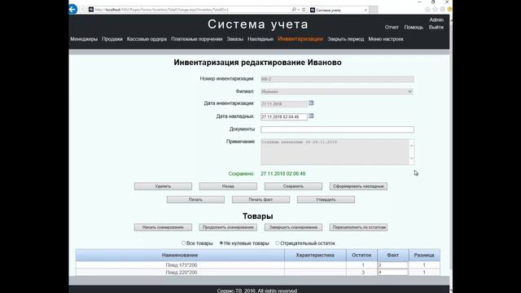Click Перезаполнить по остаткам button
This screenshot has width=521, height=293.
(x=358, y=227)
